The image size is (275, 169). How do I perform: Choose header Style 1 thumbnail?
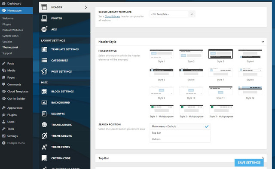(162, 54)
